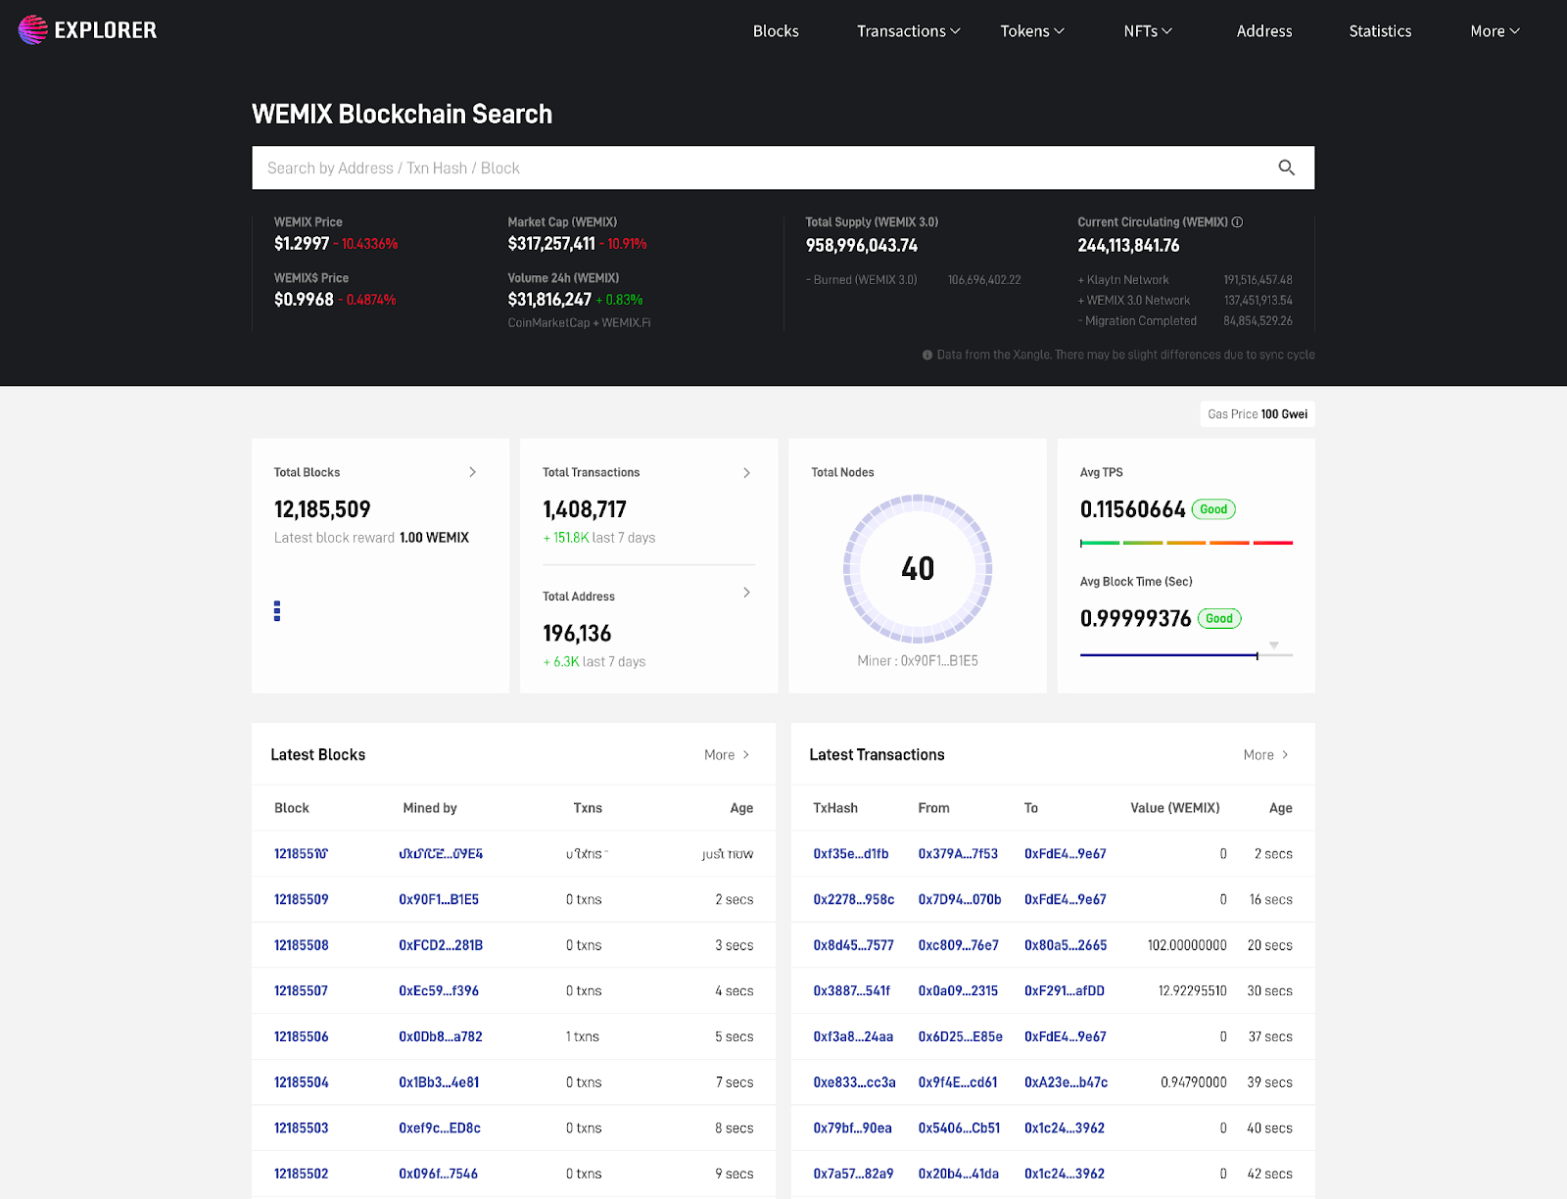Viewport: 1567px width, 1199px height.
Task: Open transaction hash 0xf35e...d1fb
Action: pos(851,853)
